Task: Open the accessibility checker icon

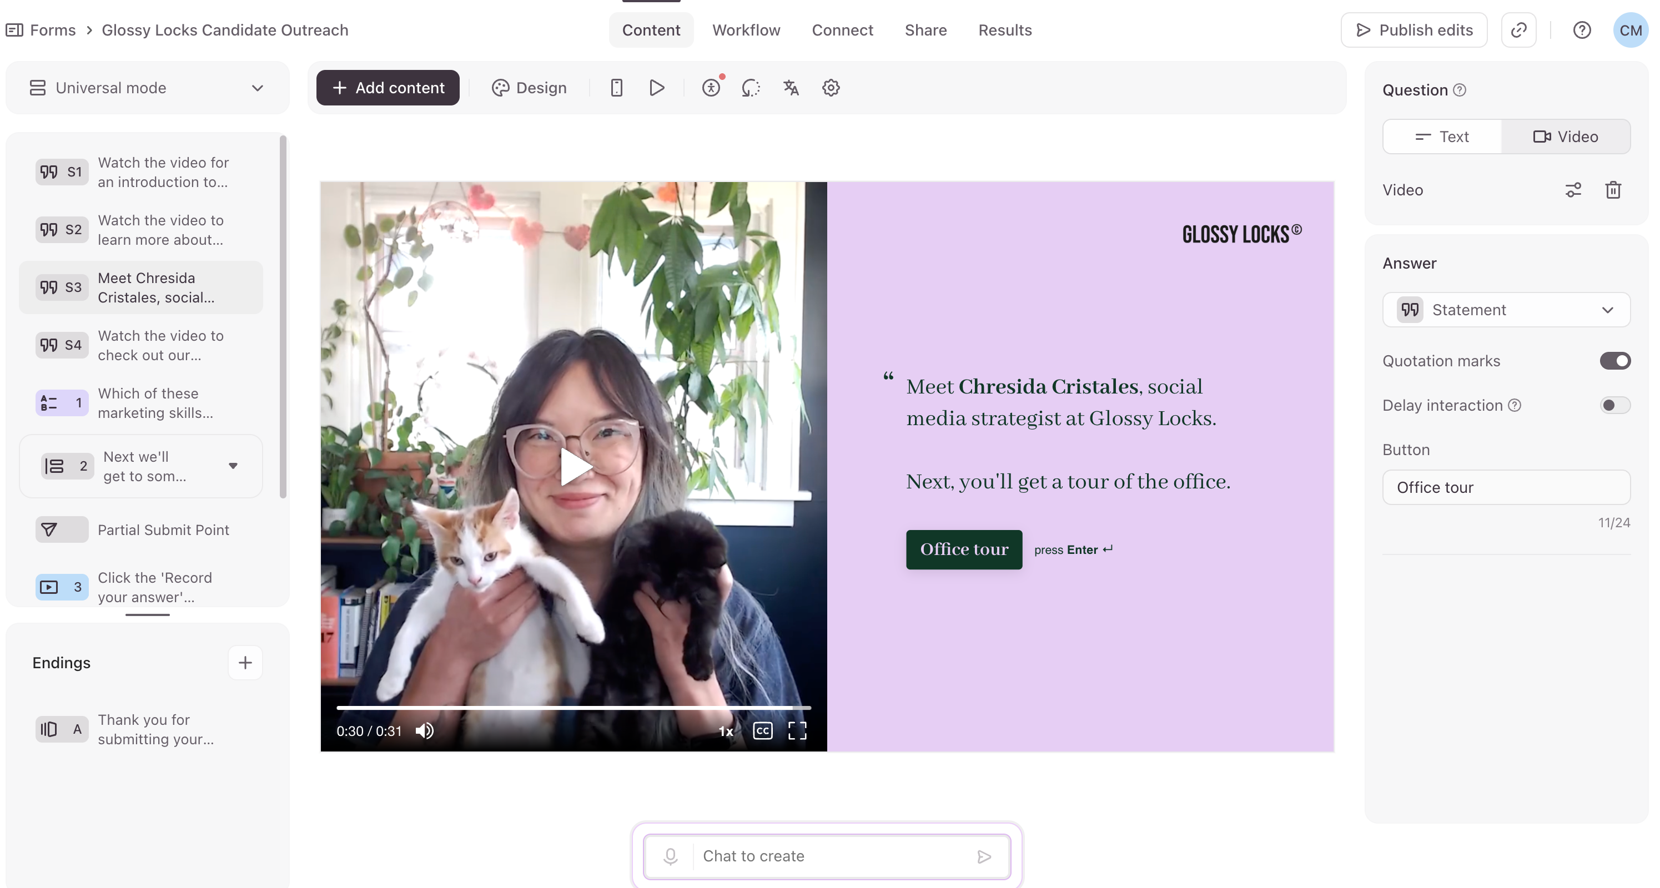Action: (711, 88)
